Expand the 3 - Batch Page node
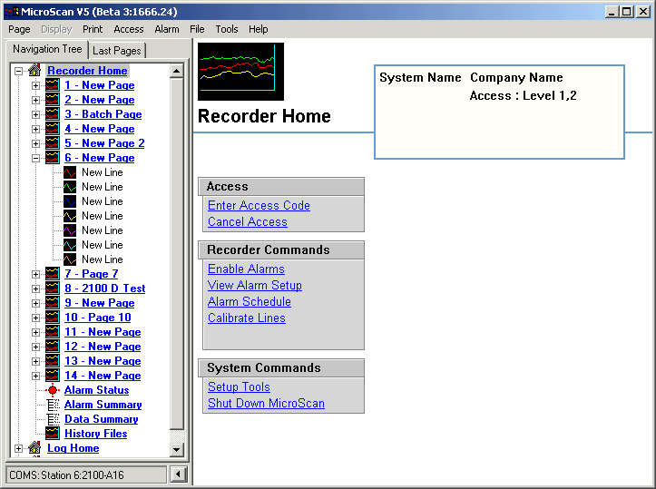 click(x=36, y=114)
